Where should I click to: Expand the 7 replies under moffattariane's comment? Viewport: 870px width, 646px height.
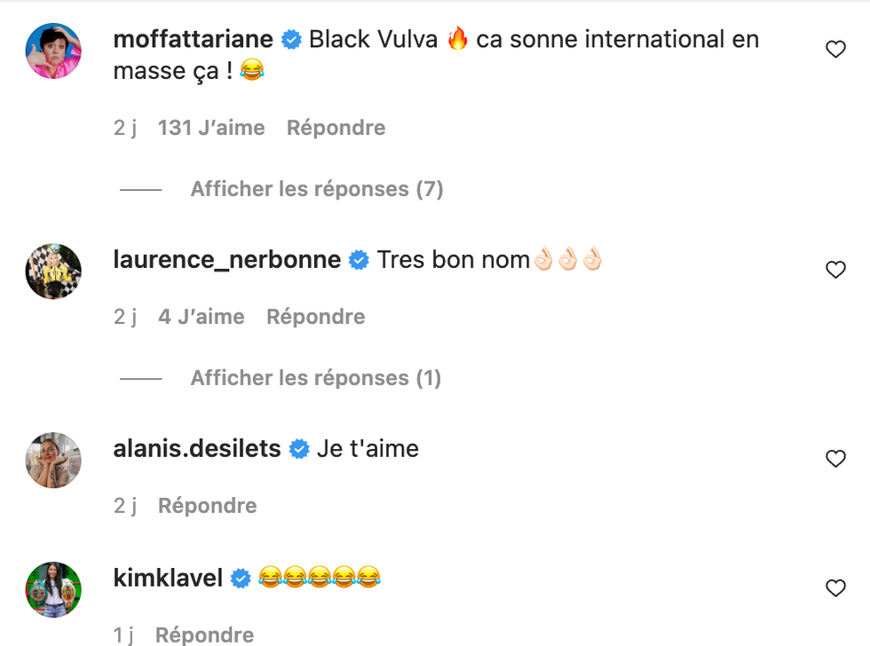point(316,189)
